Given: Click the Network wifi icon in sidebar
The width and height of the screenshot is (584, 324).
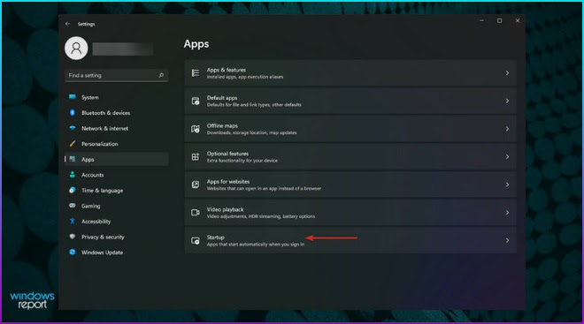Looking at the screenshot, I should [x=73, y=128].
